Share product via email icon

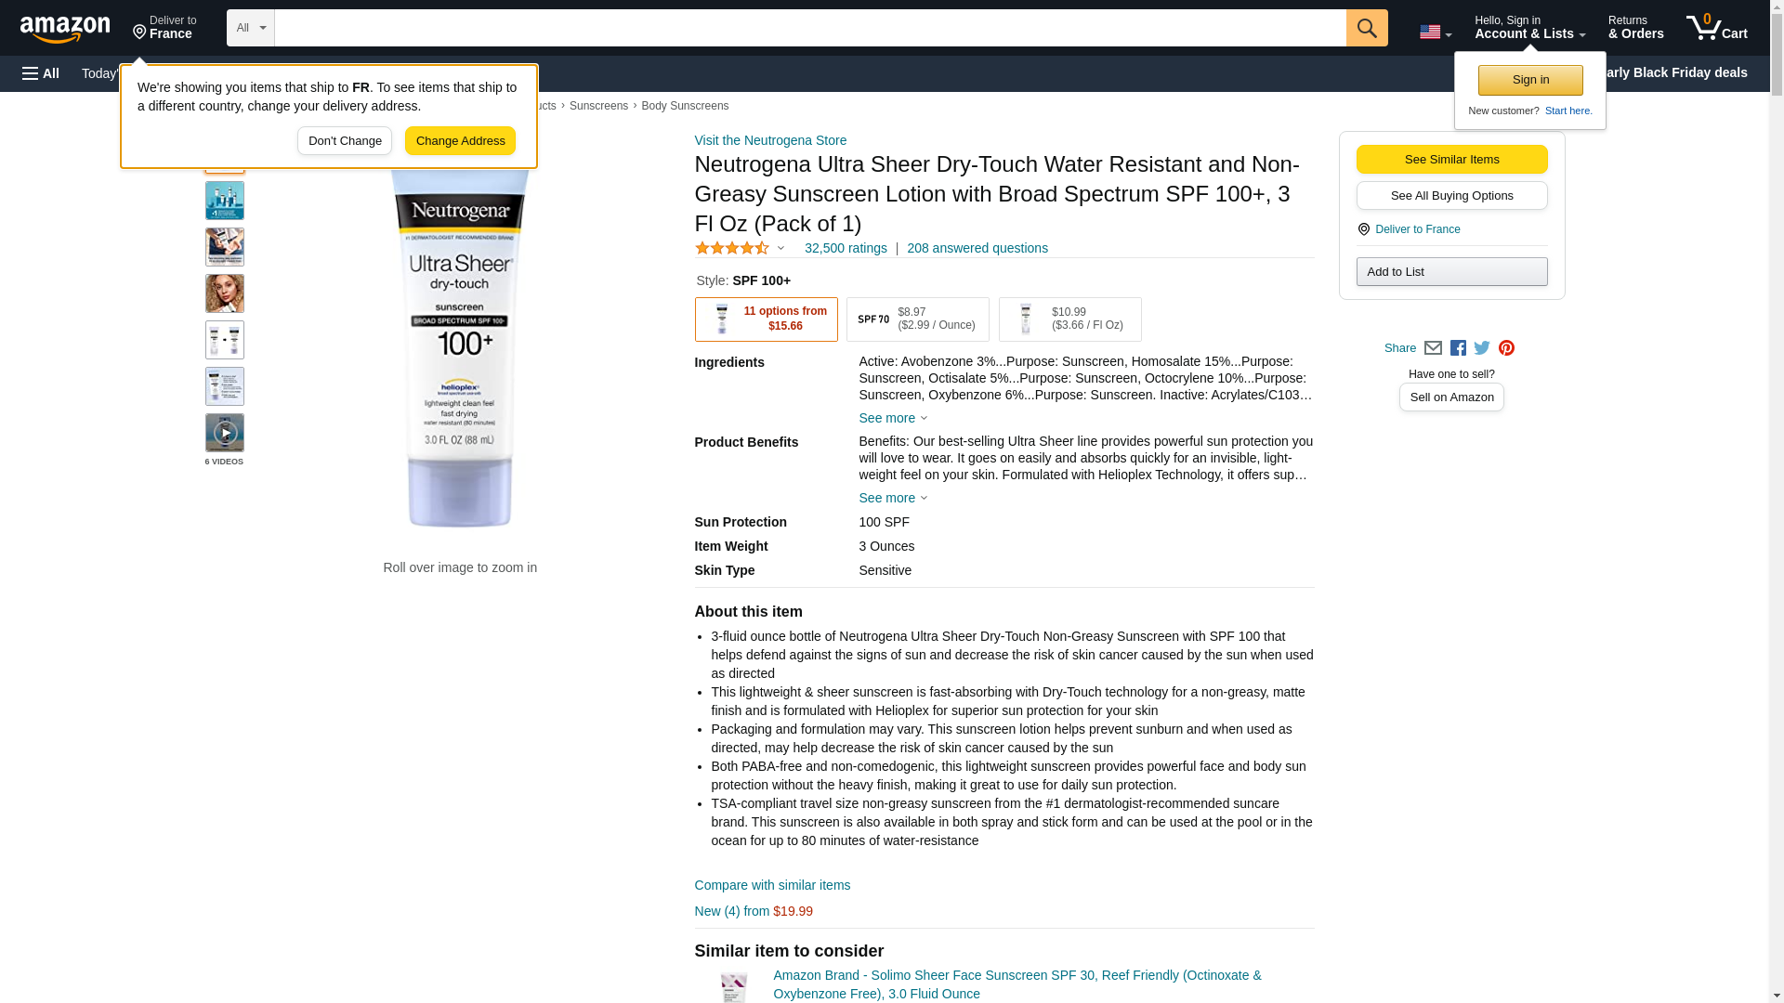click(x=1433, y=348)
